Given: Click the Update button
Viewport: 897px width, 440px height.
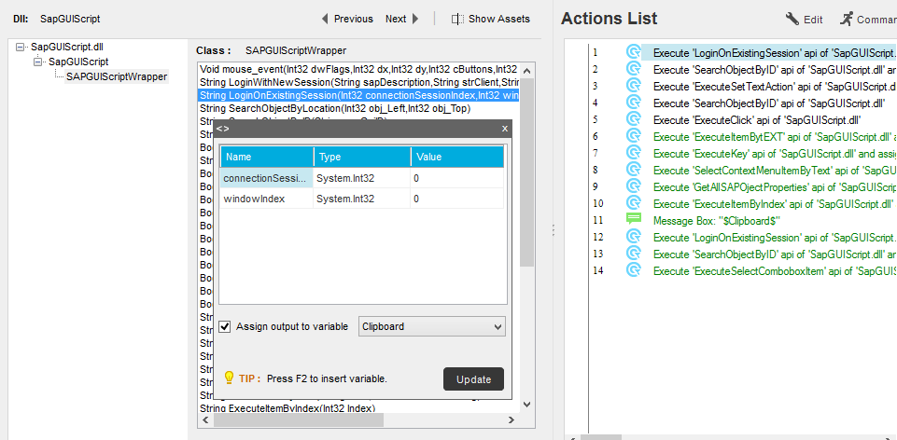Looking at the screenshot, I should tap(473, 378).
